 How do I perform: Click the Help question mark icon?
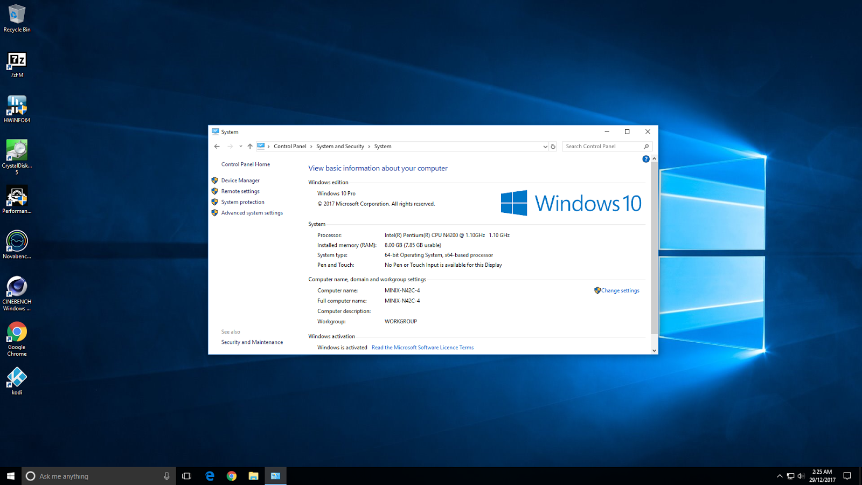645,158
